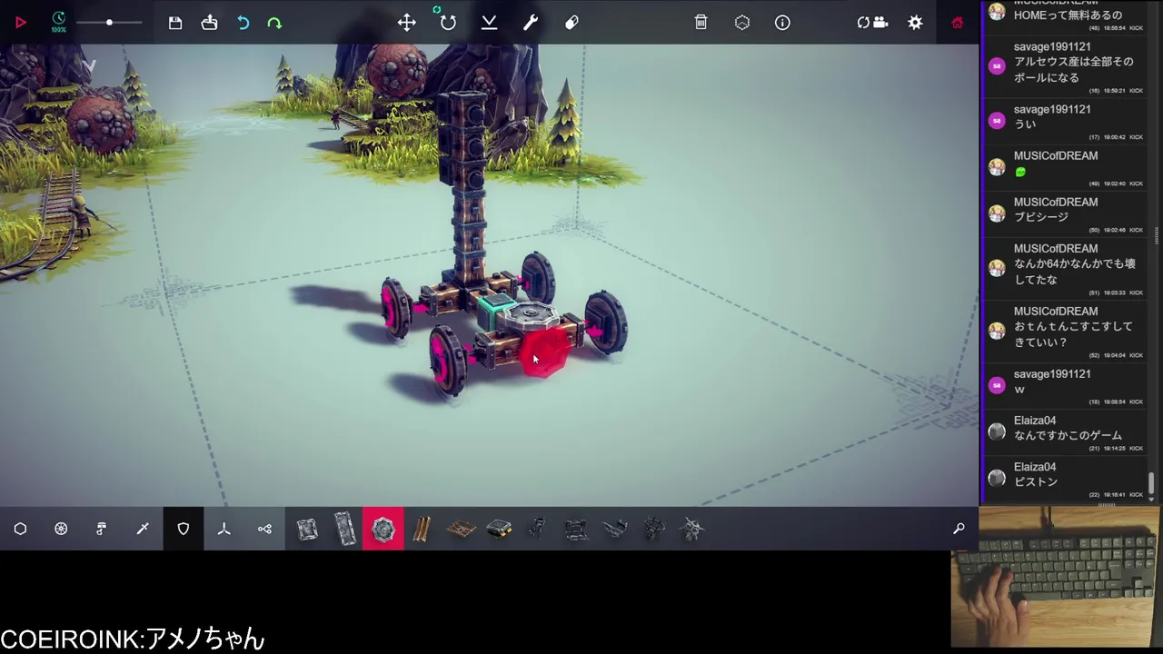Select the rotate tool
This screenshot has height=654, width=1163.
click(x=448, y=23)
